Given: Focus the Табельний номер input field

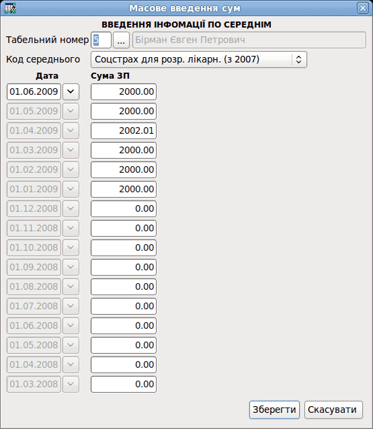Looking at the screenshot, I should click(x=101, y=40).
